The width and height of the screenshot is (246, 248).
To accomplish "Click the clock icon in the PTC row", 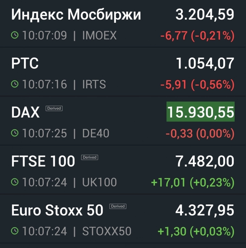I will [15, 84].
